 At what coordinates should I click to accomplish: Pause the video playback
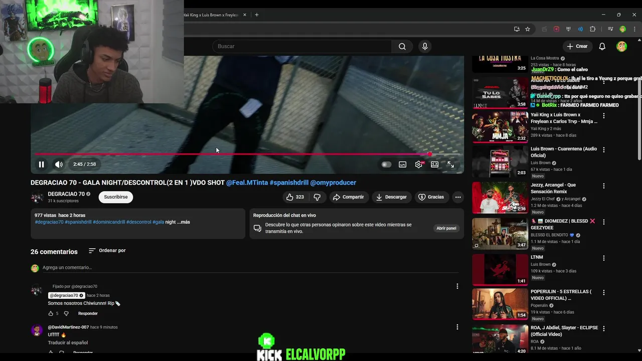point(42,164)
